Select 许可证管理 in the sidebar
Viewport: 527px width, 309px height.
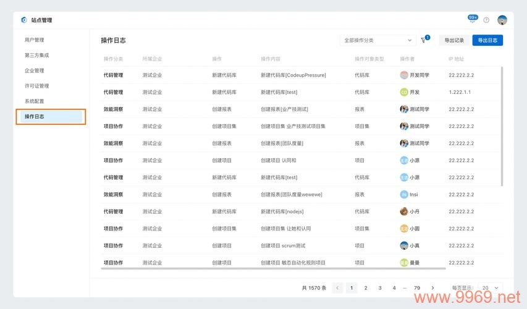point(36,86)
